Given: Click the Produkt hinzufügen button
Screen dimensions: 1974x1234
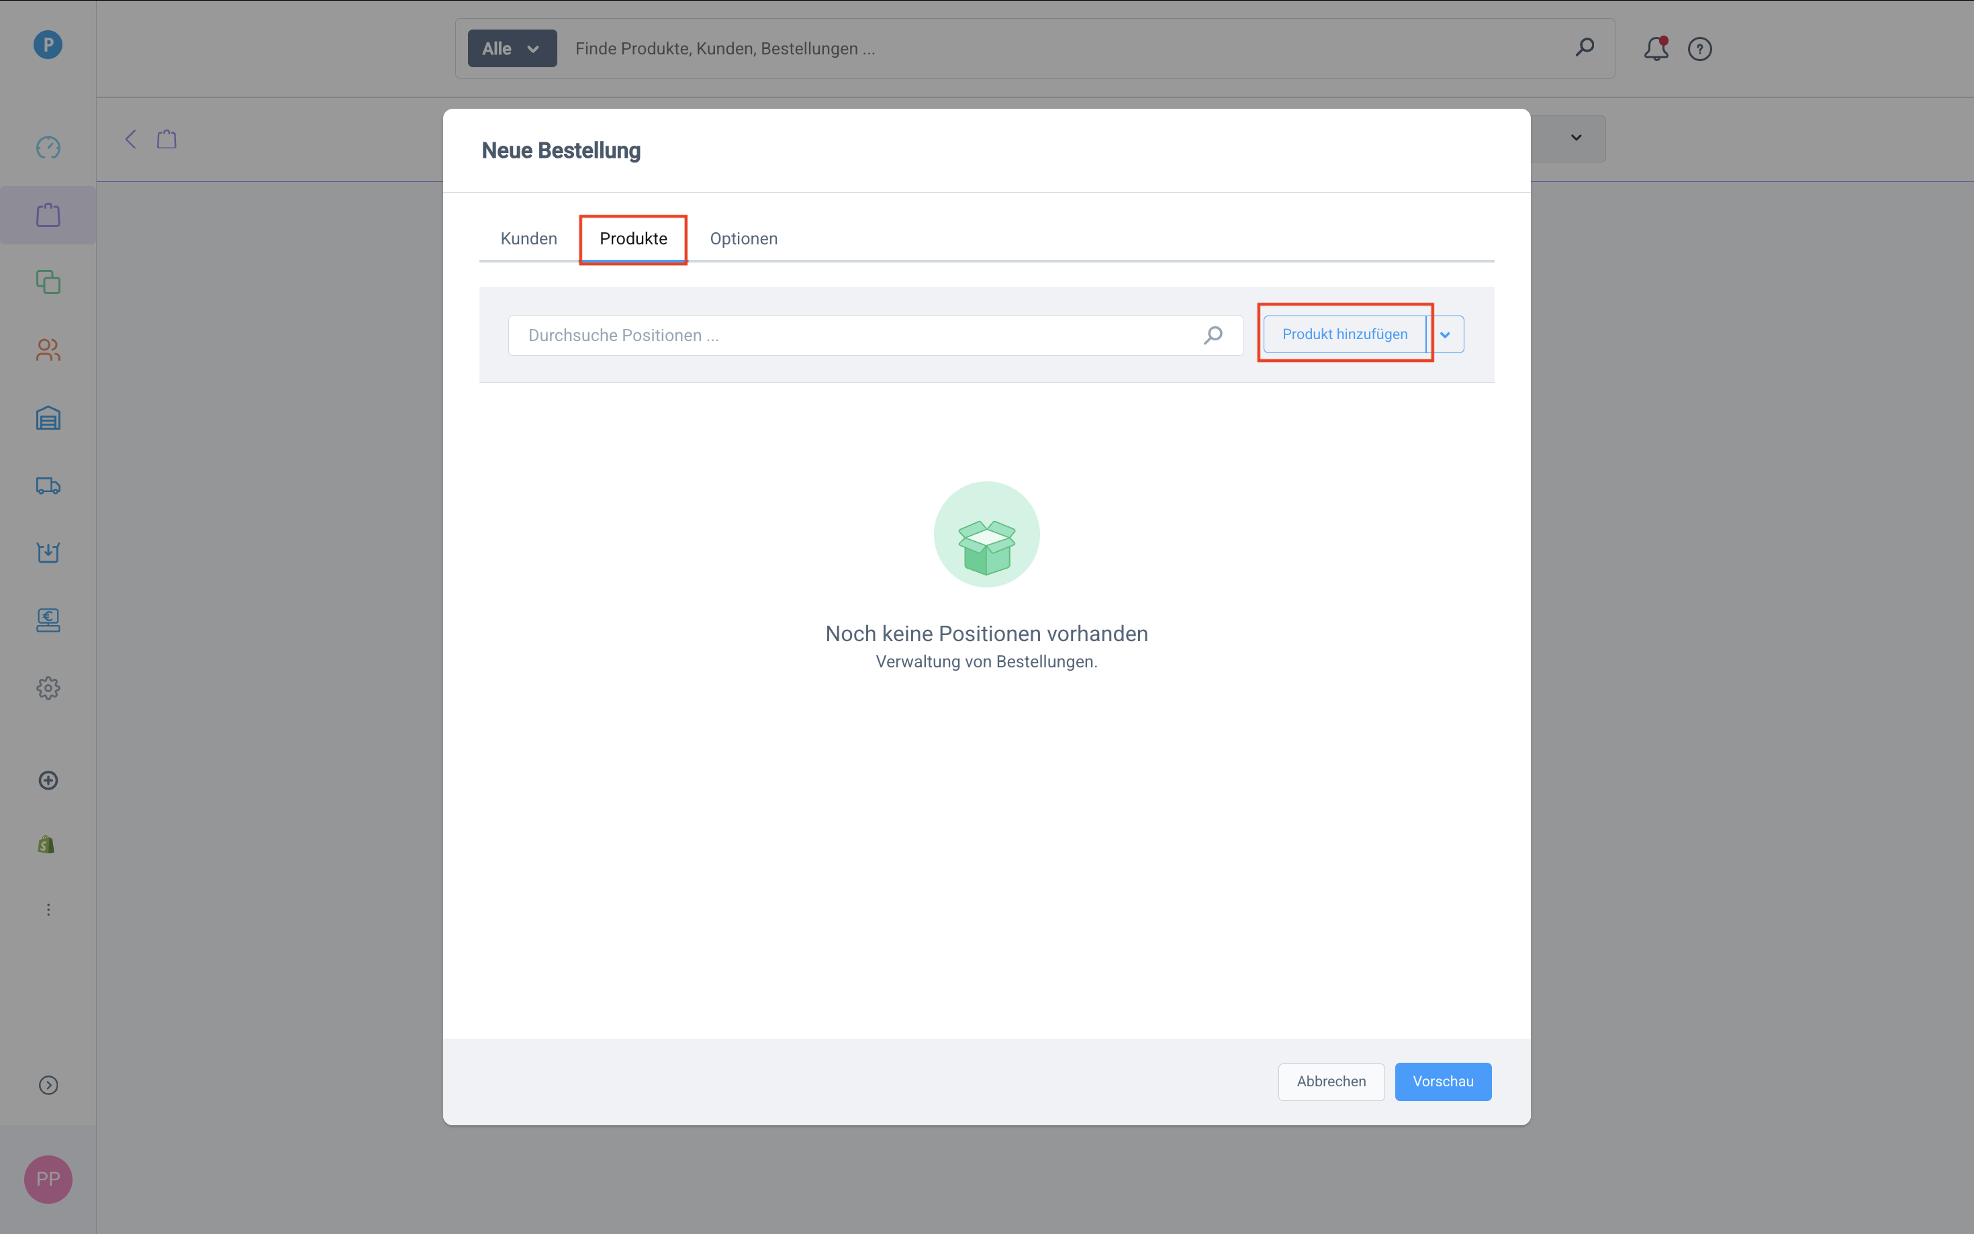Looking at the screenshot, I should 1344,334.
